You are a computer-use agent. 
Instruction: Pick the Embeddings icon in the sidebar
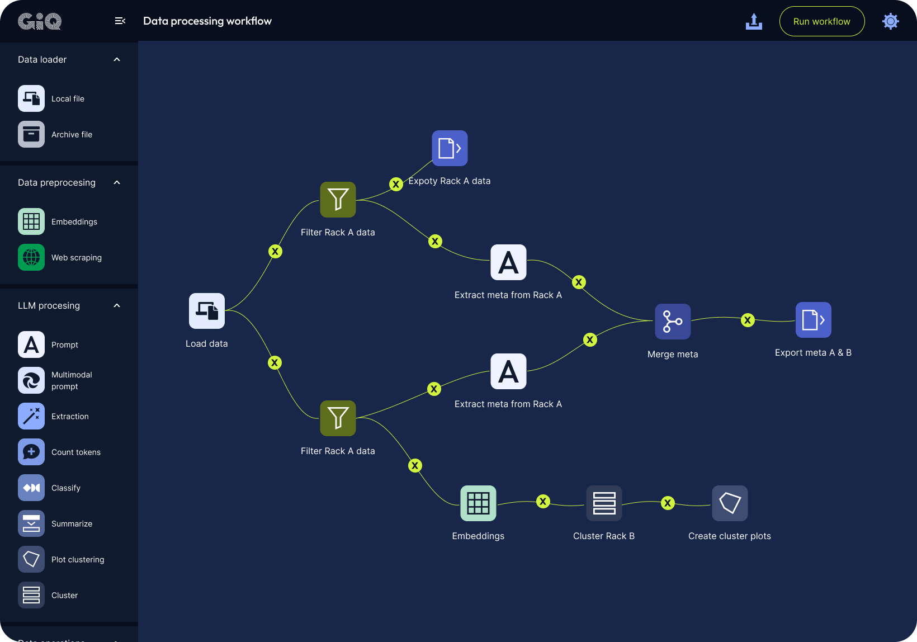pyautogui.click(x=31, y=221)
